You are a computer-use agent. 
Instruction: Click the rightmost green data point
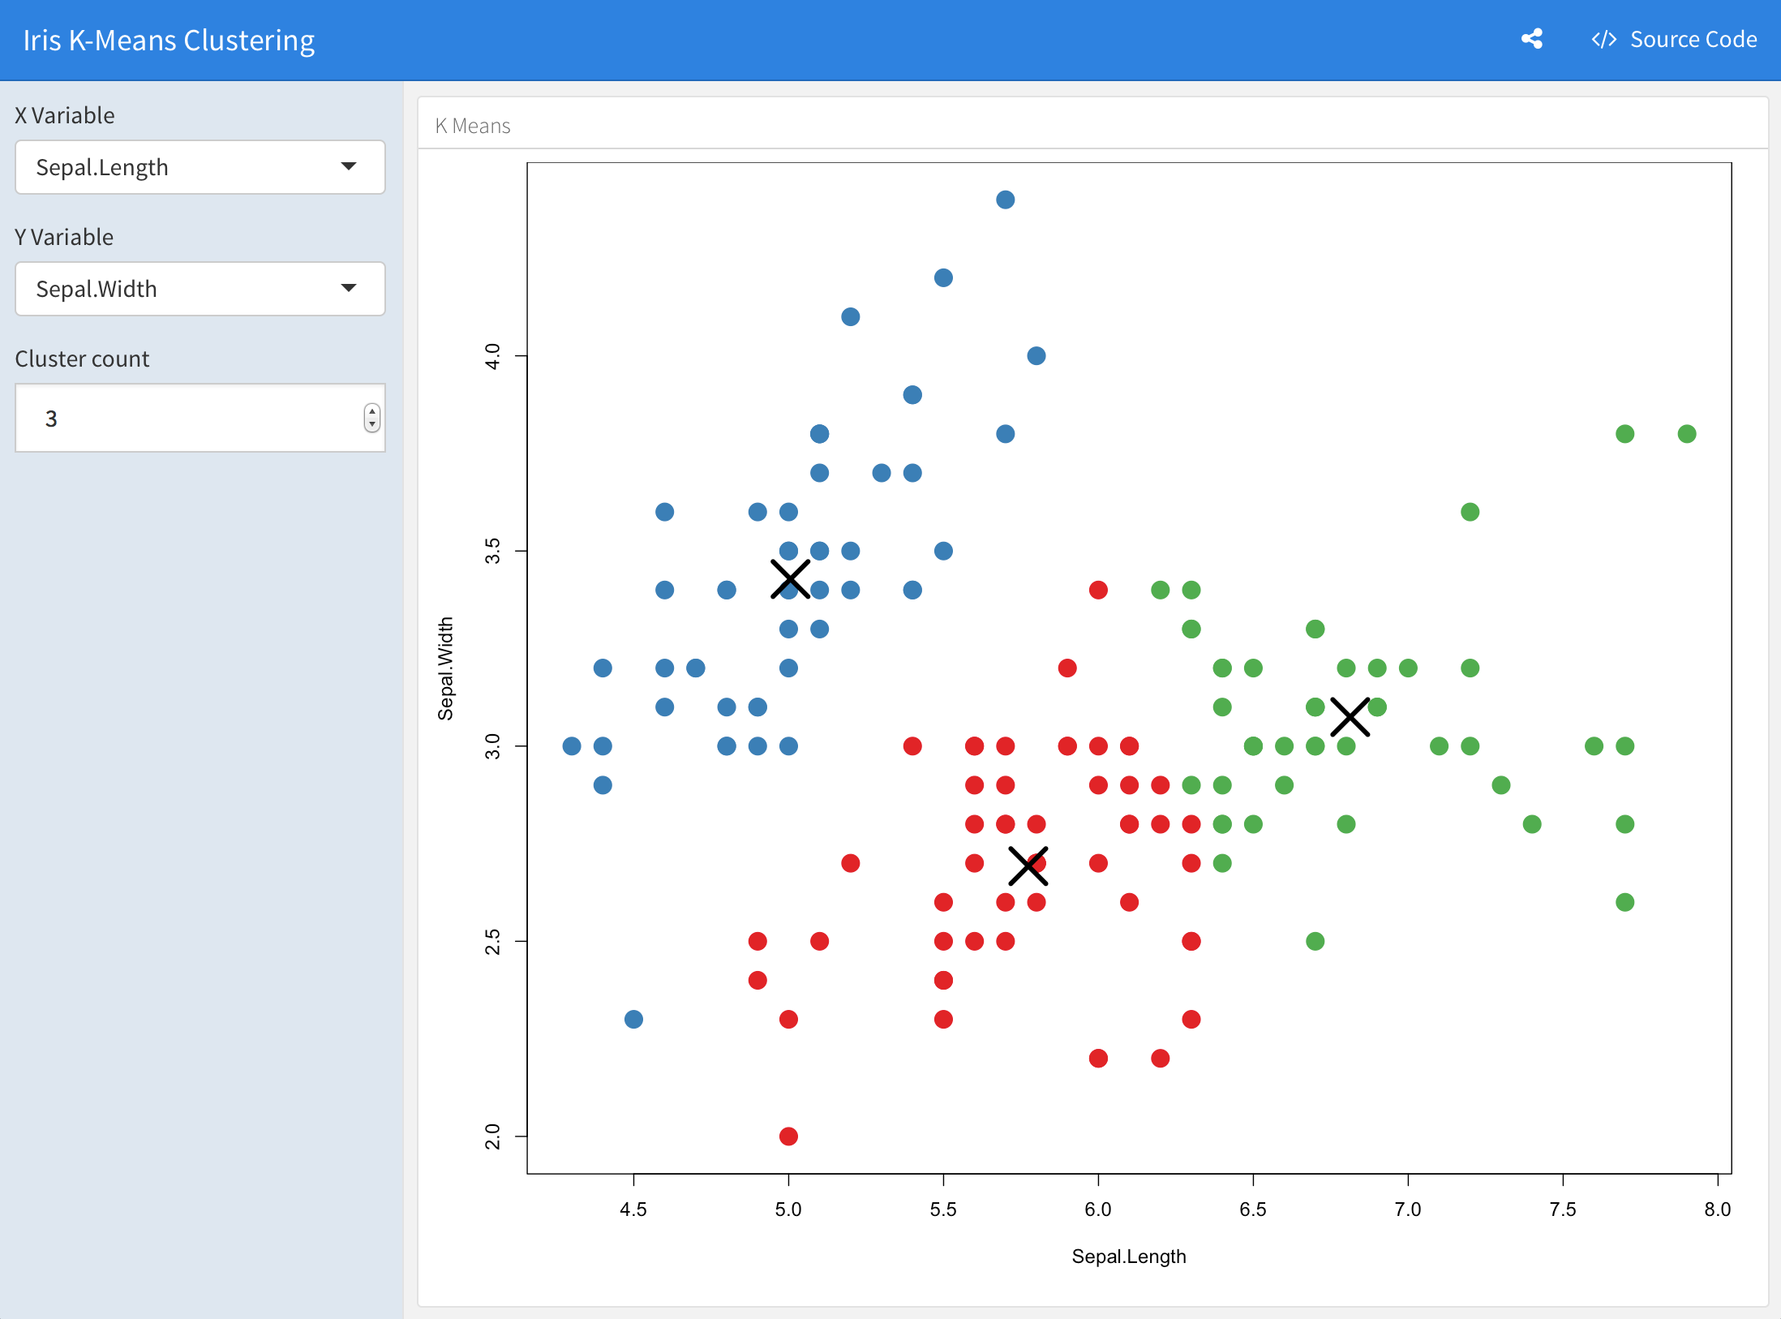click(1687, 434)
